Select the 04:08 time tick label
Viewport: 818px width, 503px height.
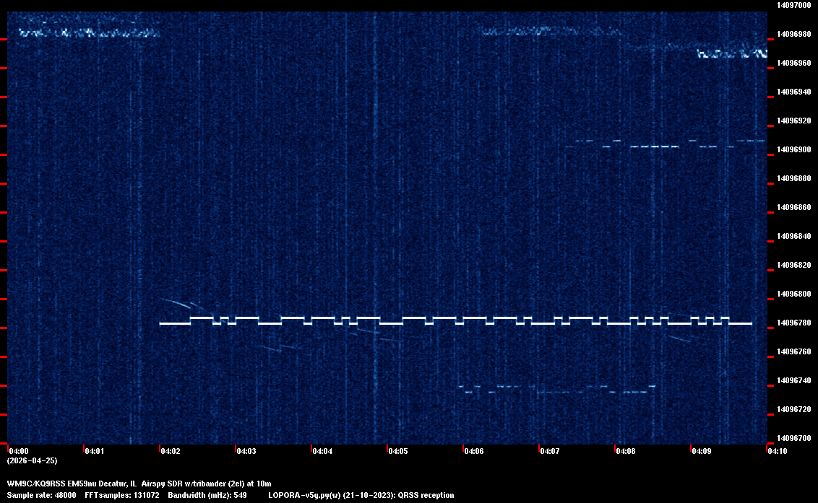626,452
